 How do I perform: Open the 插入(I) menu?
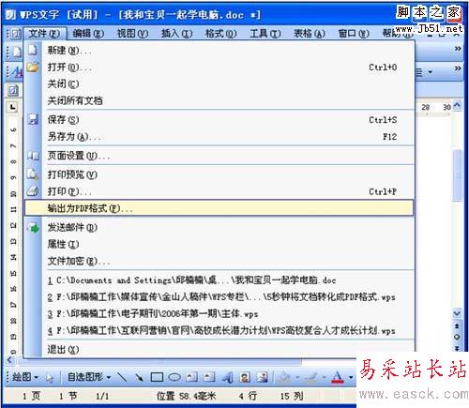click(176, 33)
